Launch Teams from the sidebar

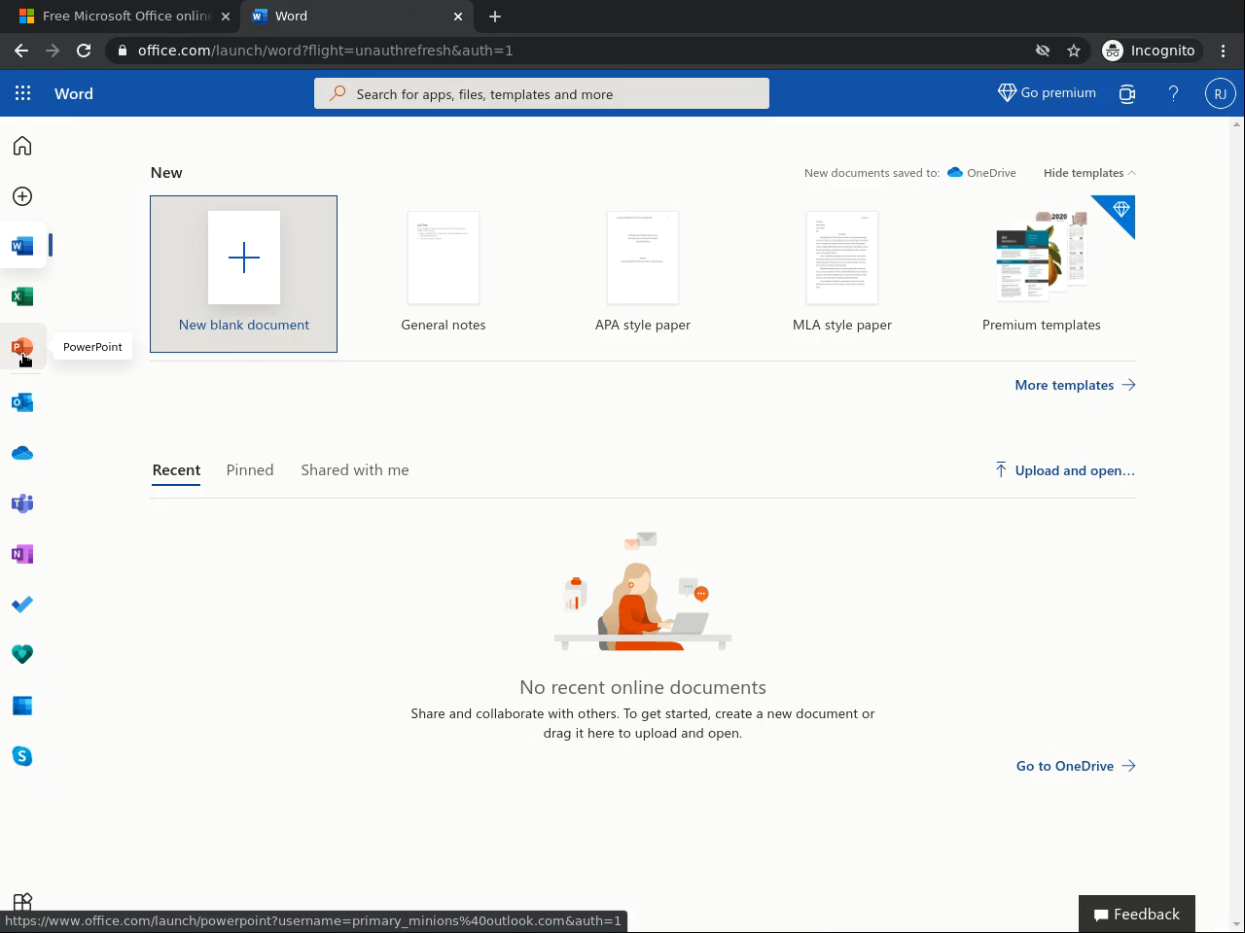point(22,503)
